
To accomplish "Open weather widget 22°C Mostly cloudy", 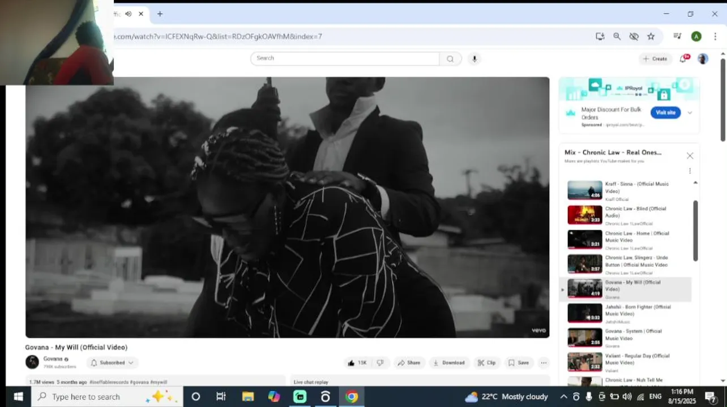I will (507, 397).
